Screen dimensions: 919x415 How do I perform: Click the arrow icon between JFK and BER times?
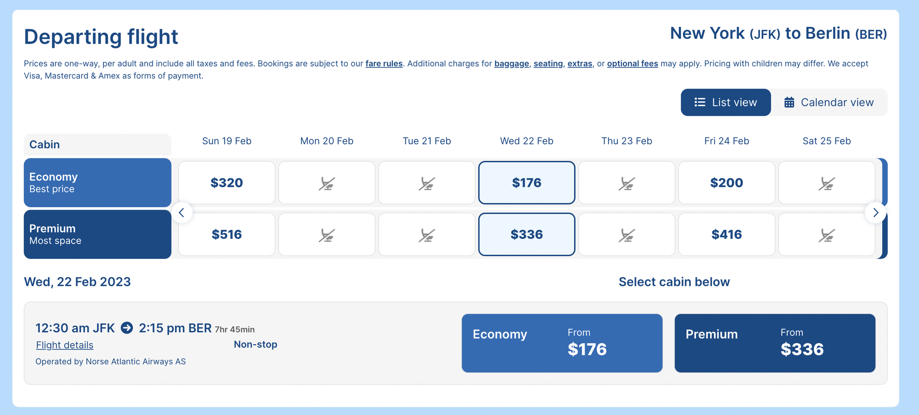(126, 328)
